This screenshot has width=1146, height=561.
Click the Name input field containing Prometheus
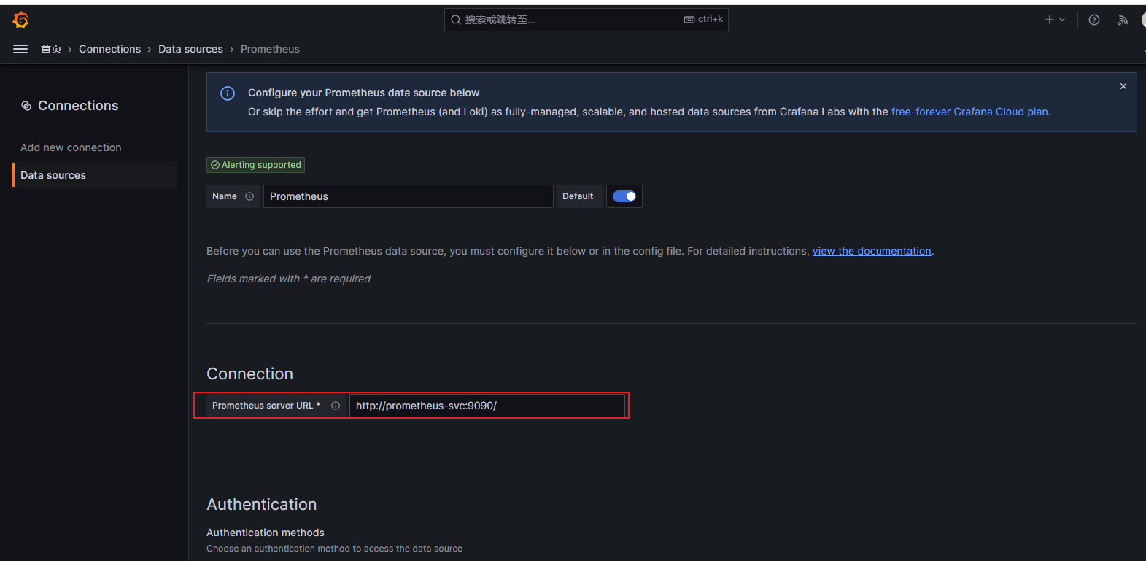pos(407,196)
